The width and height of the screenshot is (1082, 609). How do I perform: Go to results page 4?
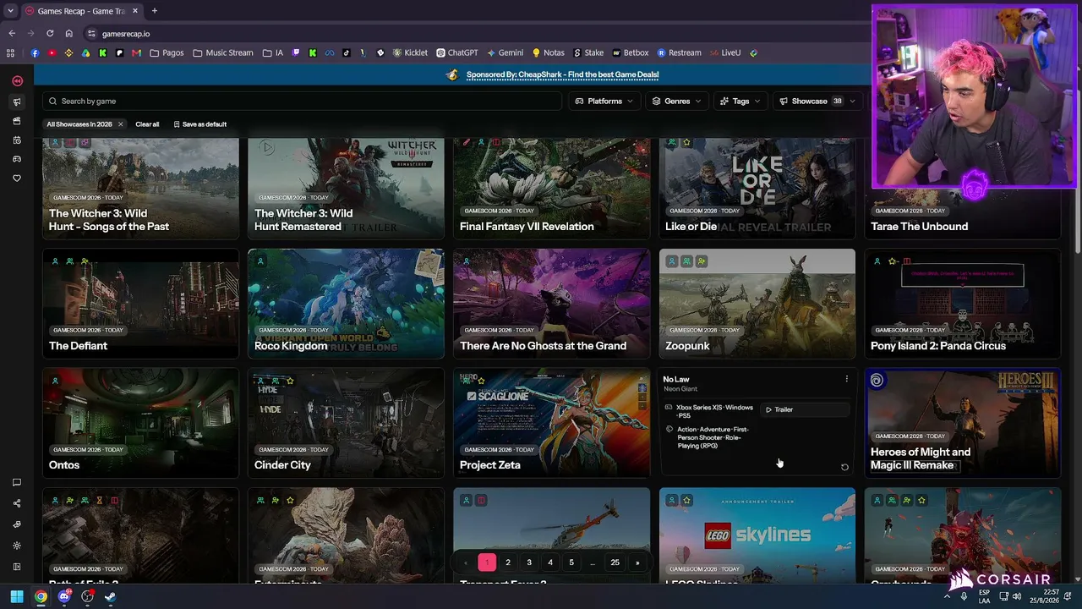[x=550, y=562]
